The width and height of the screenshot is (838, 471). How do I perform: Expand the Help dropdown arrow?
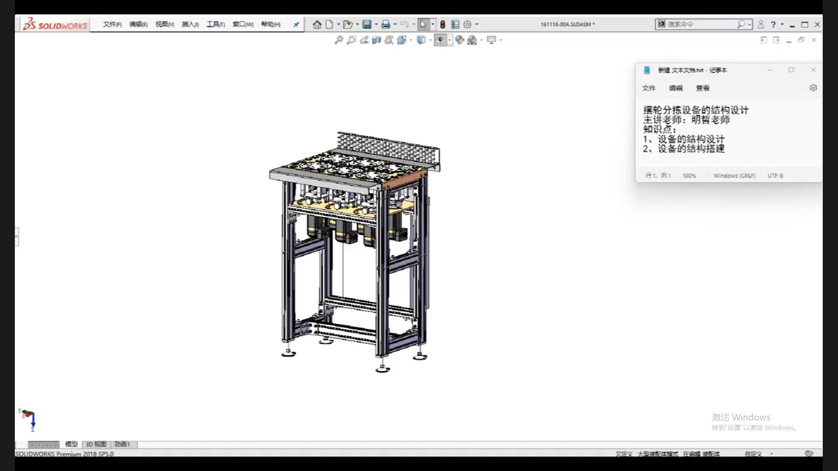click(x=782, y=24)
